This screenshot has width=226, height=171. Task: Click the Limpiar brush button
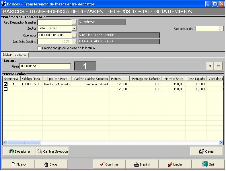click(175, 164)
